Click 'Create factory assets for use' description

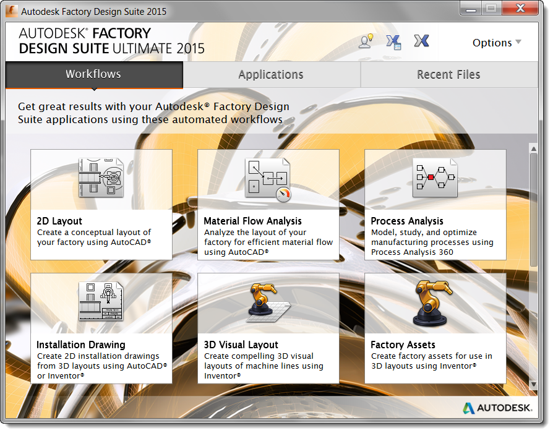pyautogui.click(x=431, y=361)
